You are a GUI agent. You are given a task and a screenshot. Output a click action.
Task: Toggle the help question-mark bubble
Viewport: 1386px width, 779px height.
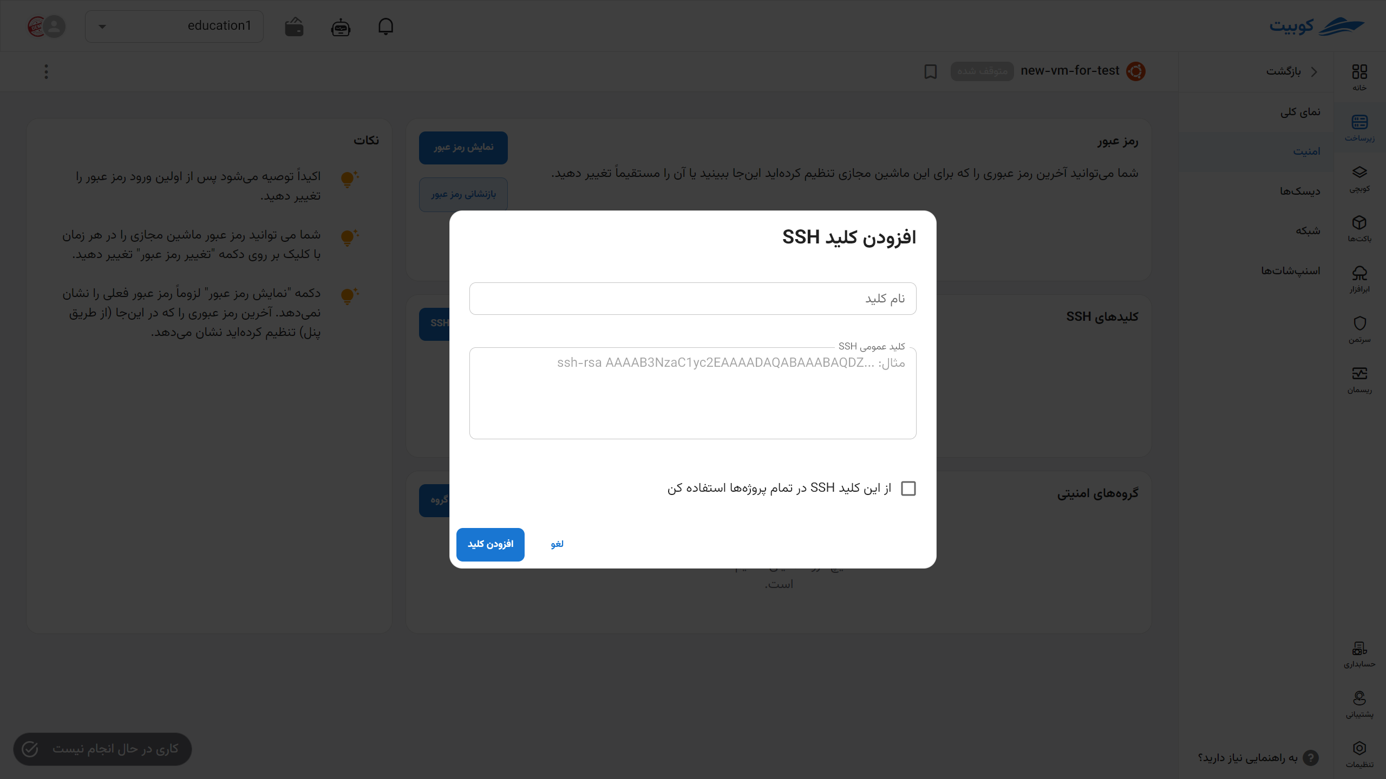click(1311, 757)
